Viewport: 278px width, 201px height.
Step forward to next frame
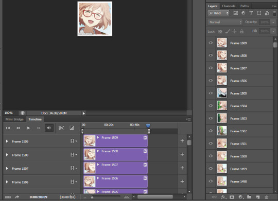click(39, 128)
